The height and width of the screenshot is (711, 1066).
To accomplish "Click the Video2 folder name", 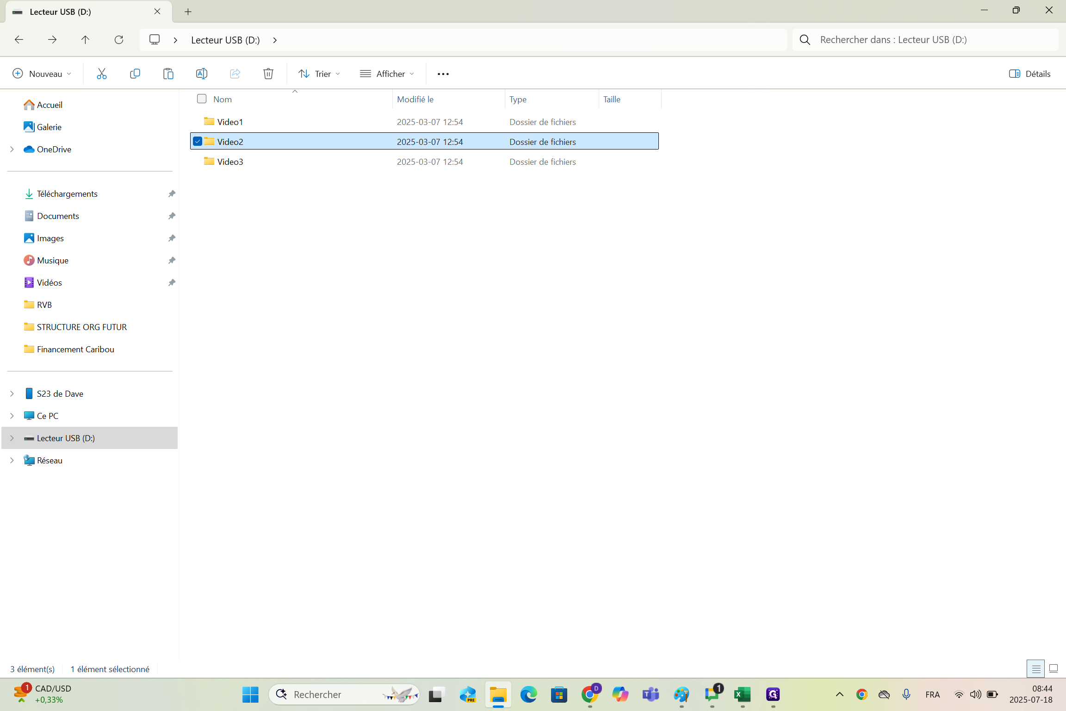I will 230,142.
